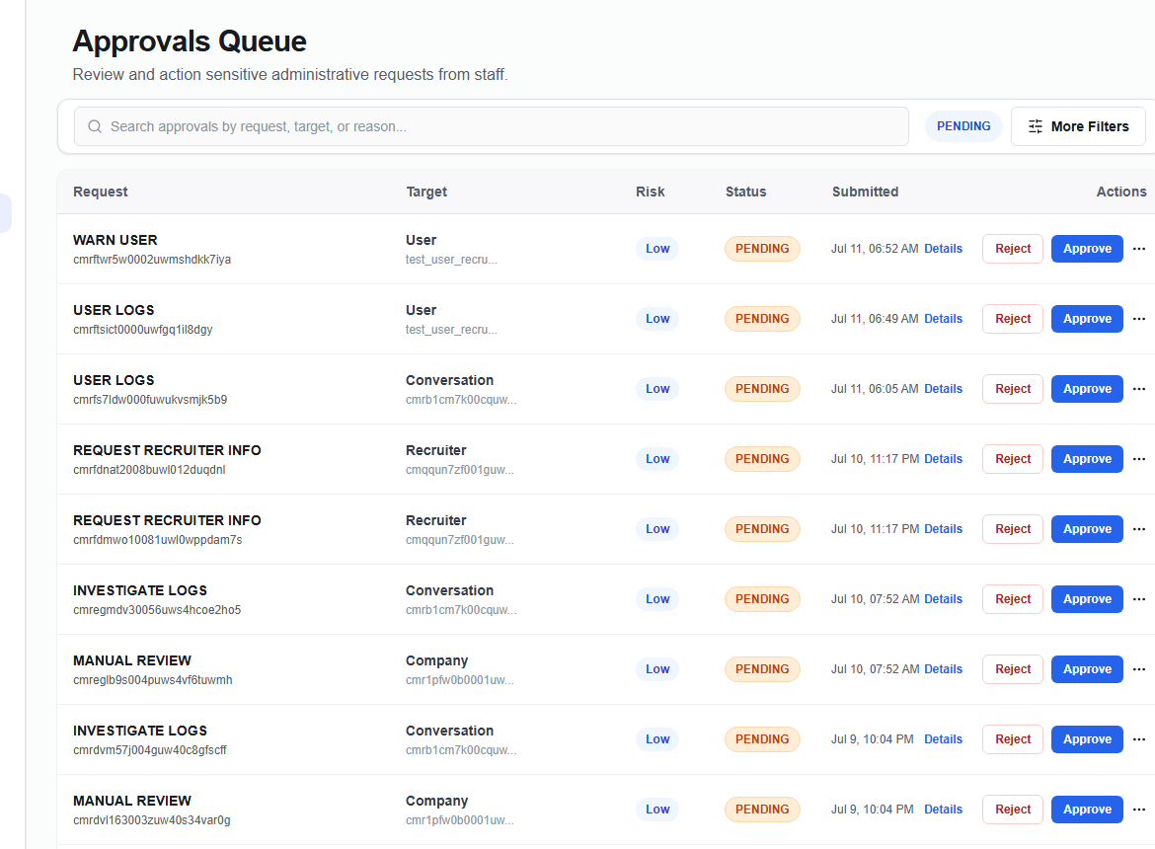Click the Status column header
Screen dimensions: 1155x849
pyautogui.click(x=745, y=192)
